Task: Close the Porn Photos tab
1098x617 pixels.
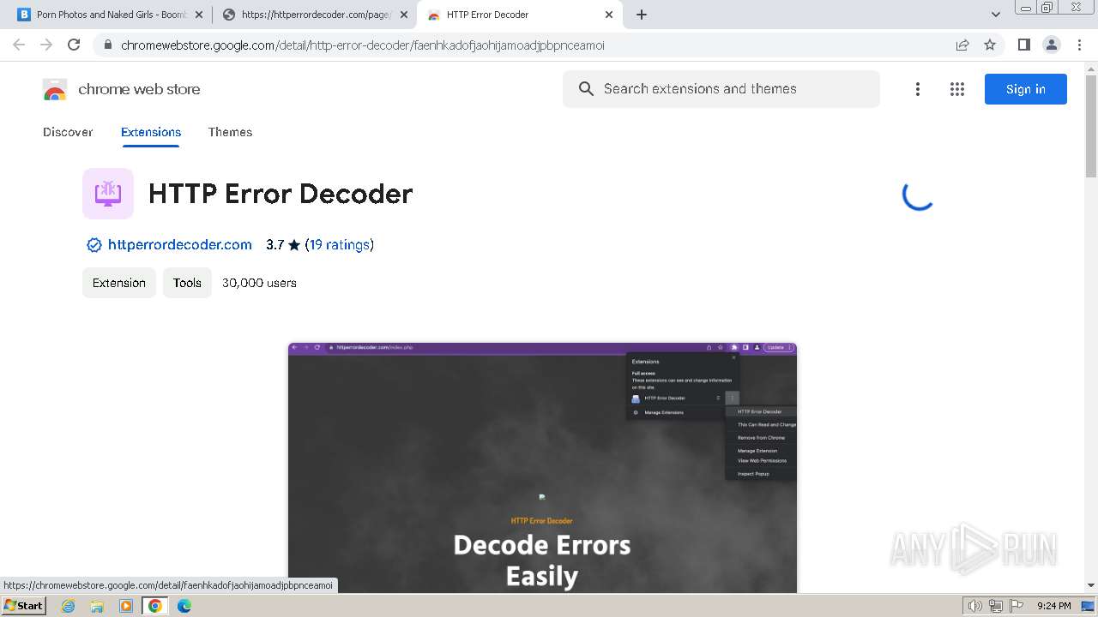Action: tap(199, 15)
